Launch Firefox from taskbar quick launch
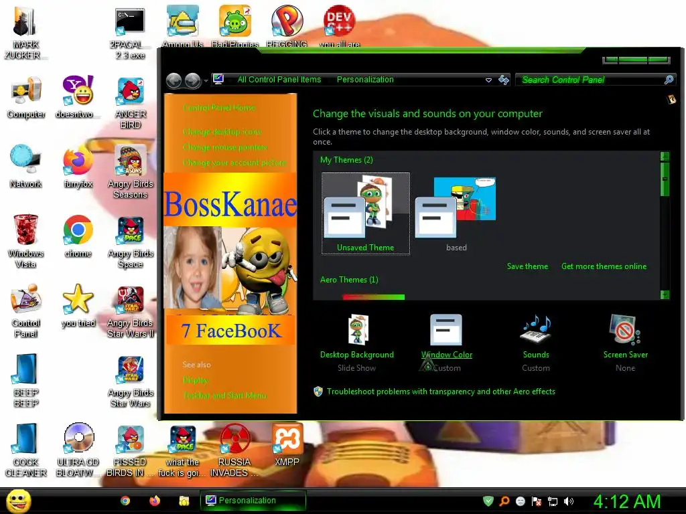Screen dimensions: 686x514 pos(155,501)
